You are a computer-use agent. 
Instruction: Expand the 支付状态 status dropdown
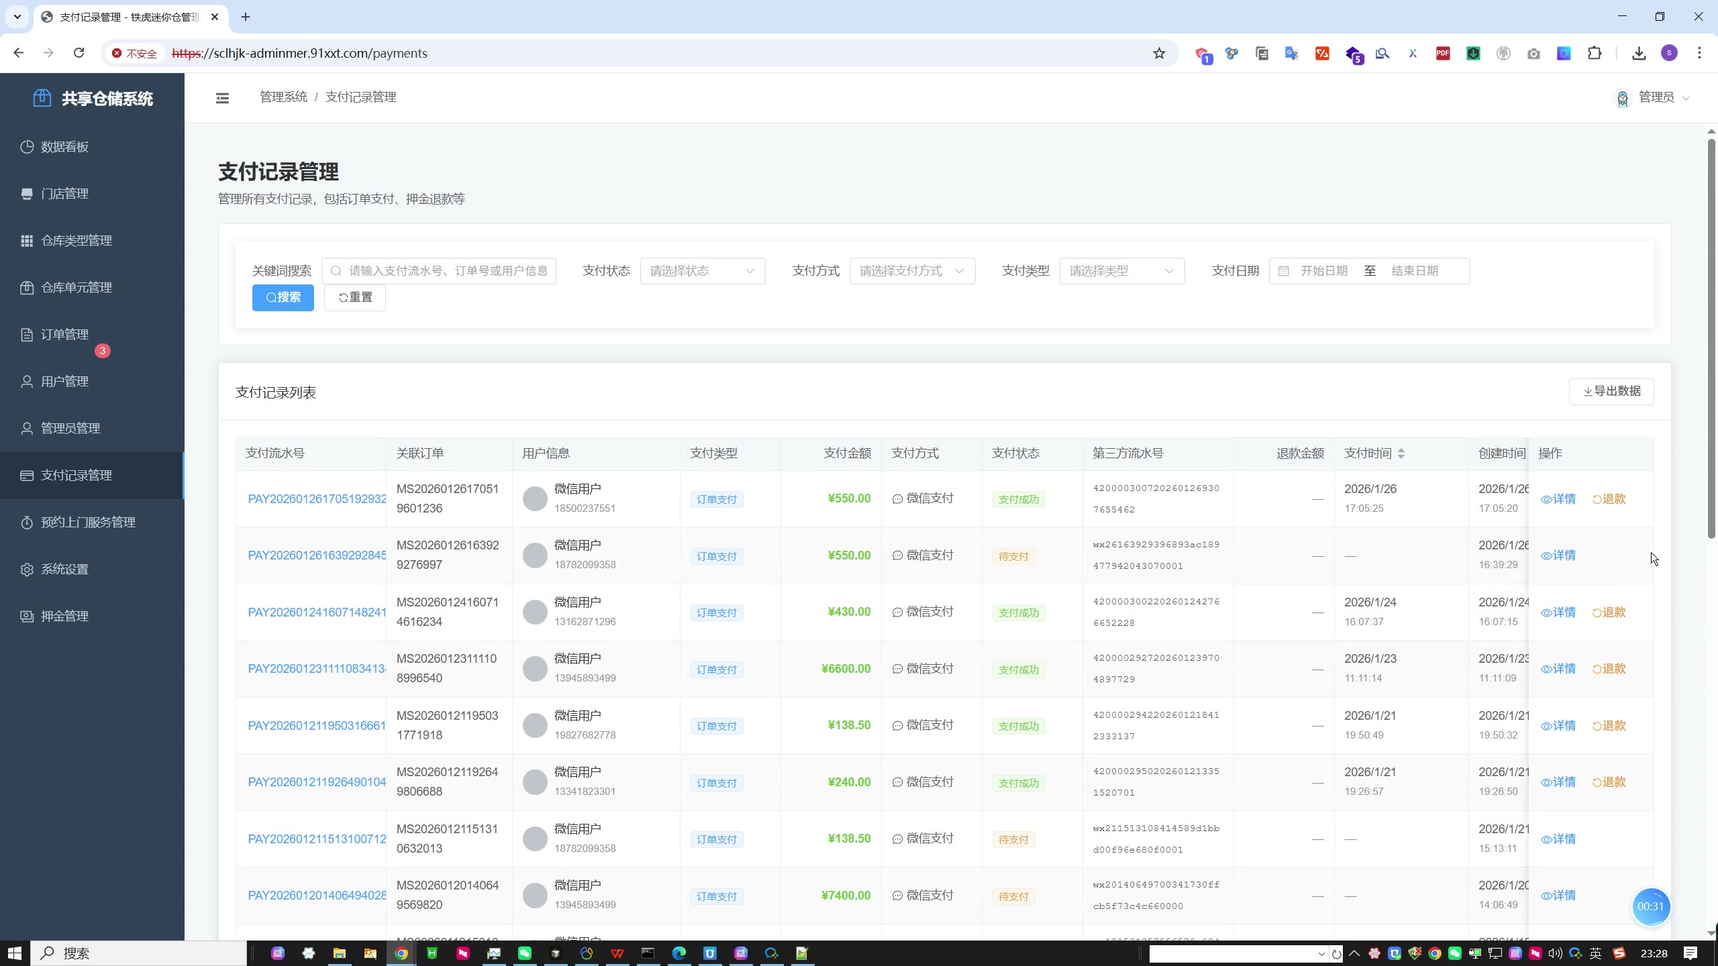(x=702, y=271)
